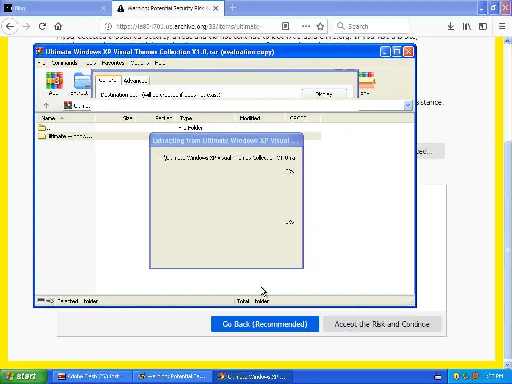This screenshot has width=512, height=384.
Task: Click the page scrollbar down arrow
Action: coord(508,364)
